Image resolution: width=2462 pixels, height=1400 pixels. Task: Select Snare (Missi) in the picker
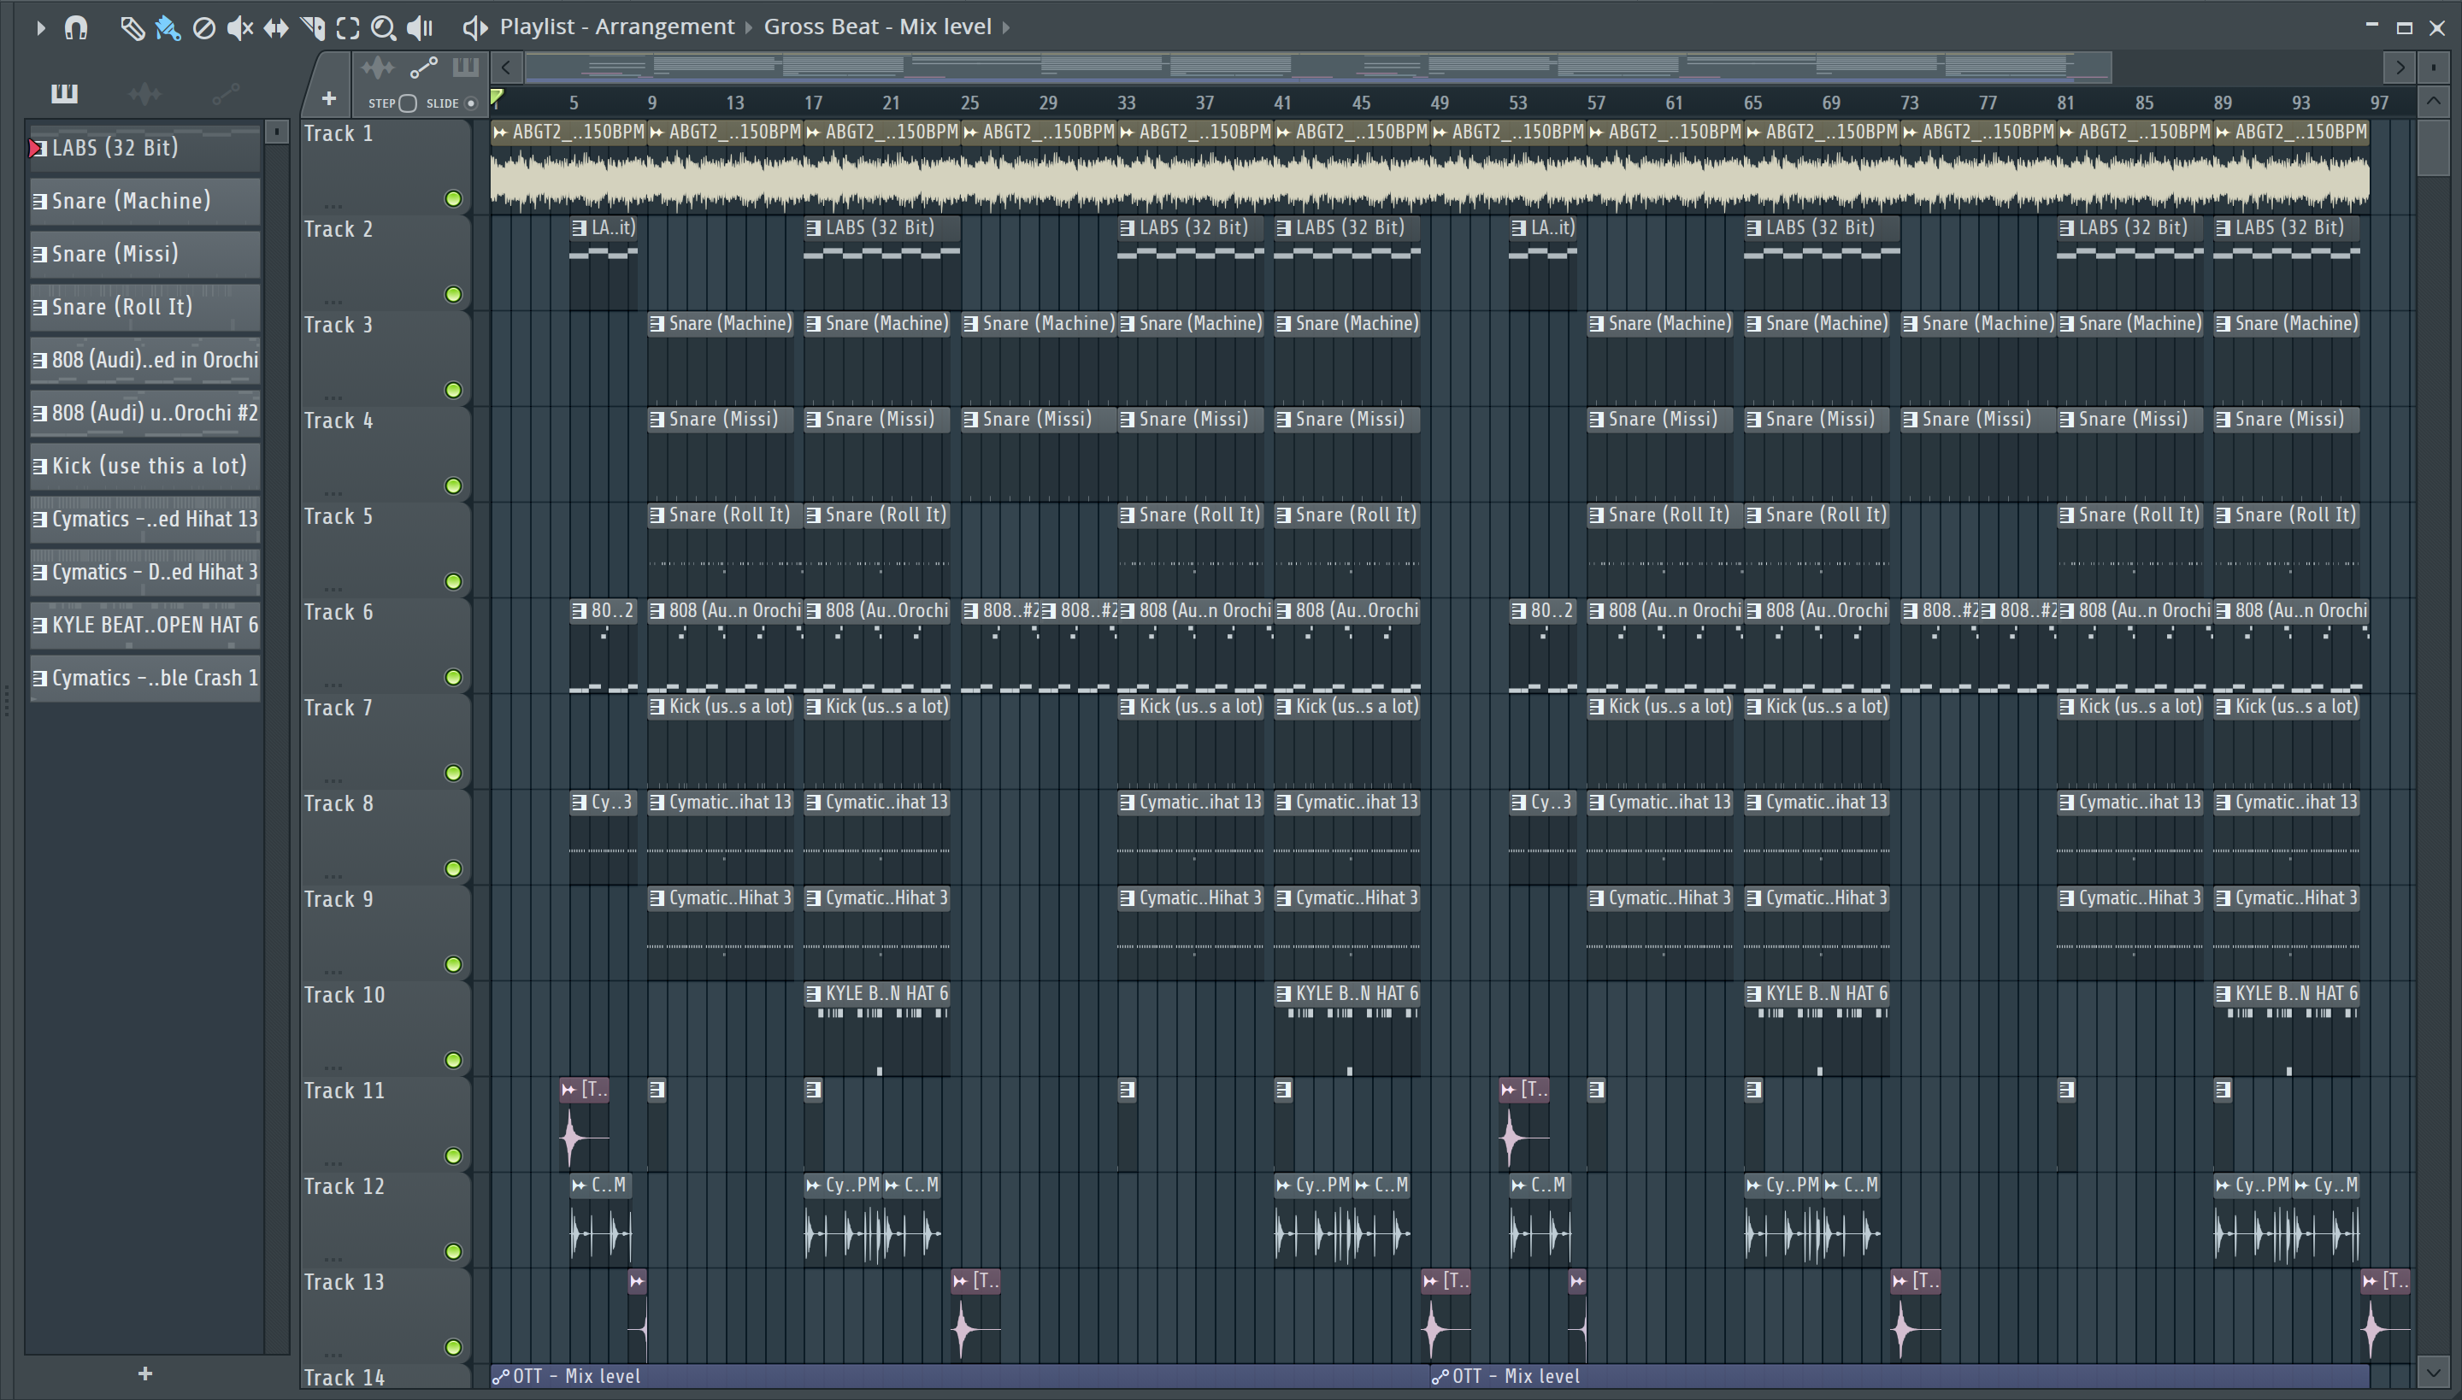[145, 254]
